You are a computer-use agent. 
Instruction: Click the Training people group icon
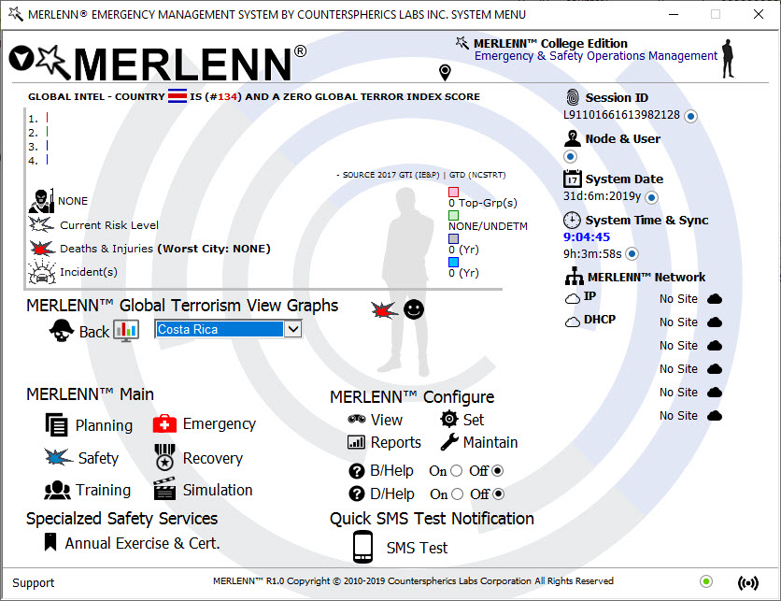click(57, 490)
